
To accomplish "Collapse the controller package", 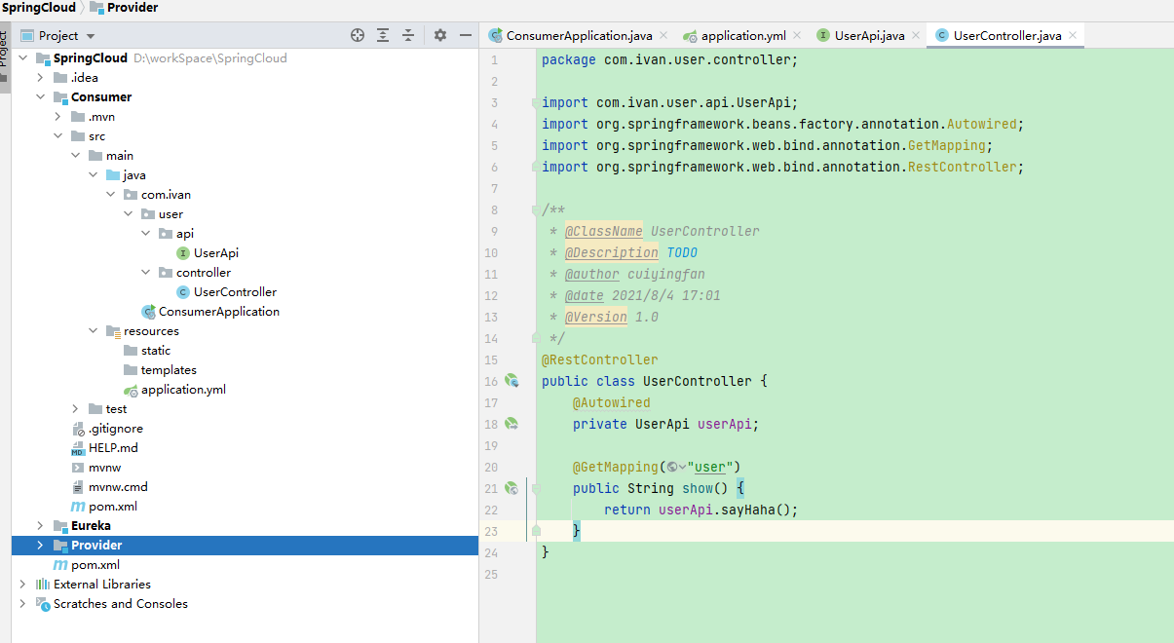I will coord(146,273).
